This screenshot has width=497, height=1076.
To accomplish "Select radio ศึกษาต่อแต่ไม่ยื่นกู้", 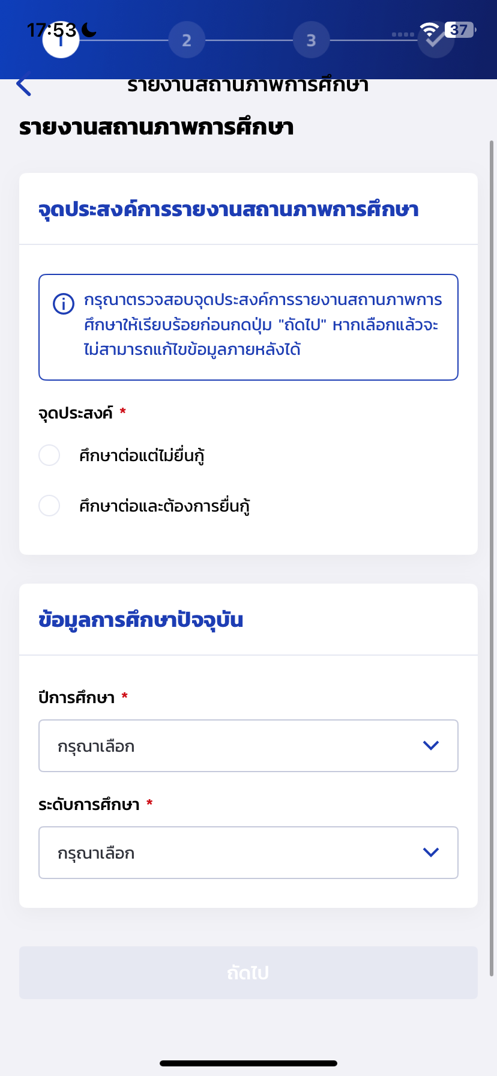I will [49, 455].
